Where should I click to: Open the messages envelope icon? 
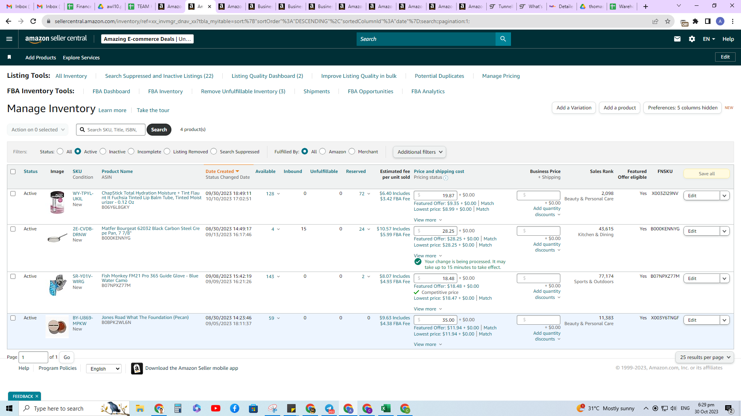[x=677, y=39]
